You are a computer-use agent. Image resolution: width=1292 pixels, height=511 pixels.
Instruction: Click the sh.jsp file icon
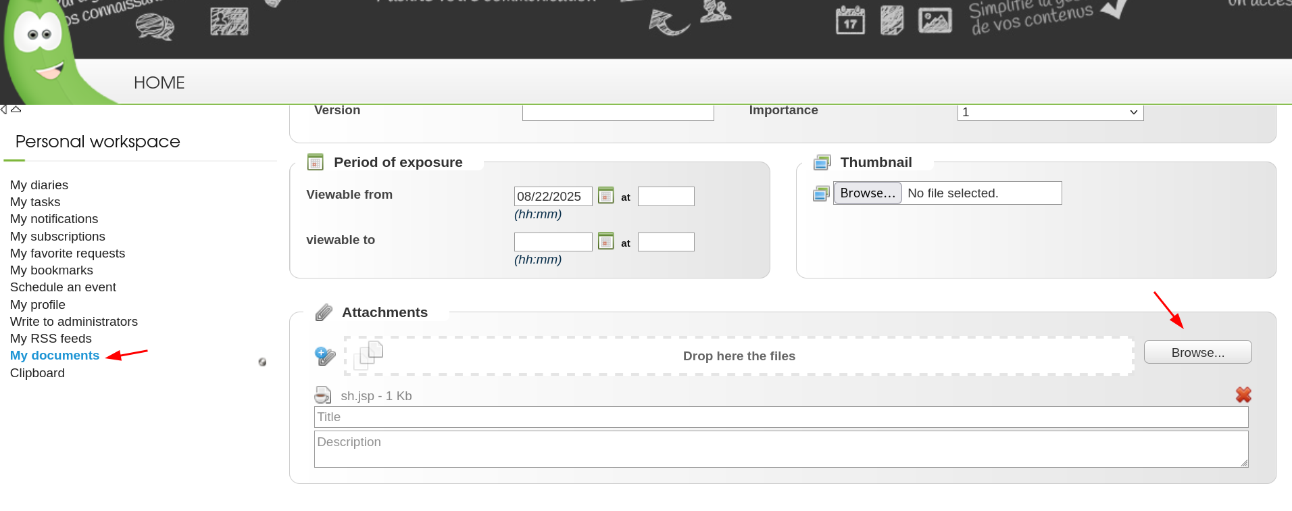tap(323, 395)
